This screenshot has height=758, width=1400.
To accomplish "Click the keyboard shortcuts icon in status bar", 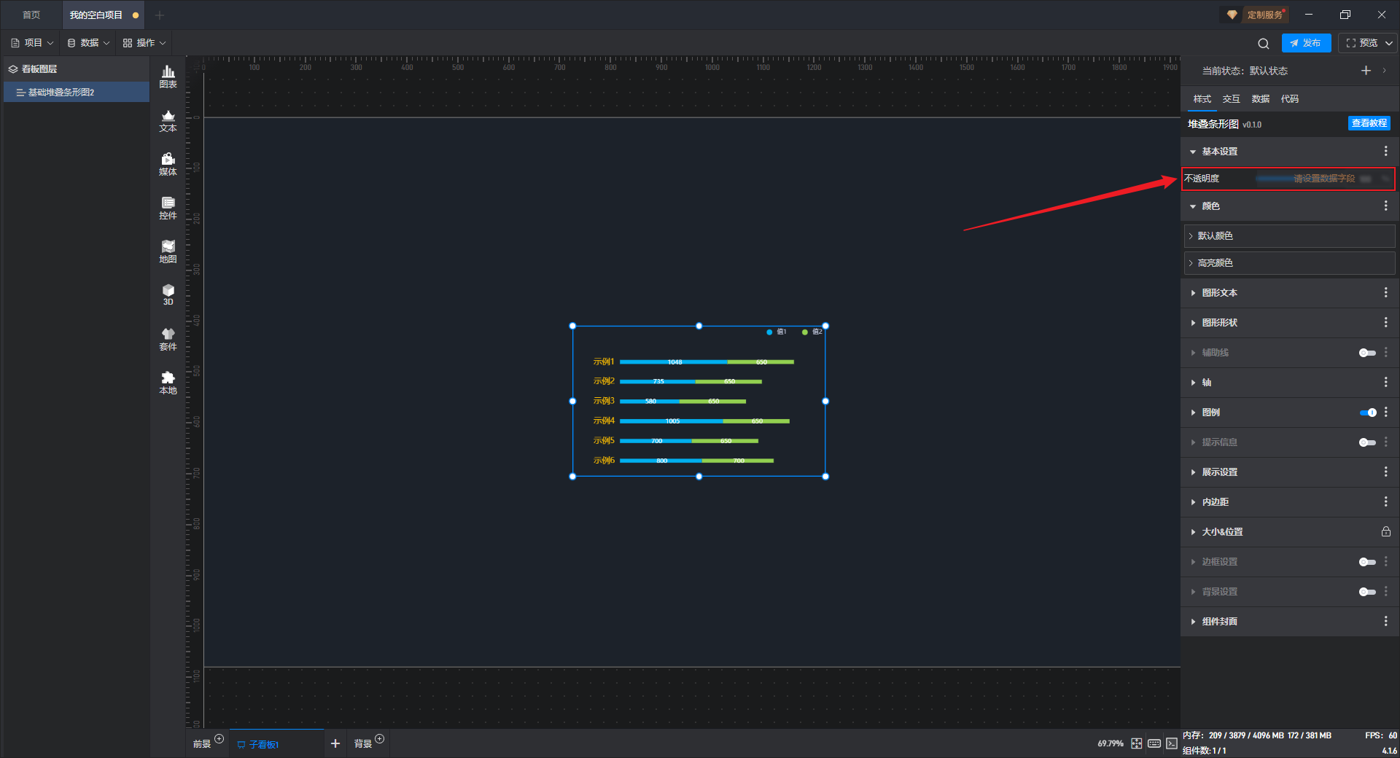I will 1154,743.
